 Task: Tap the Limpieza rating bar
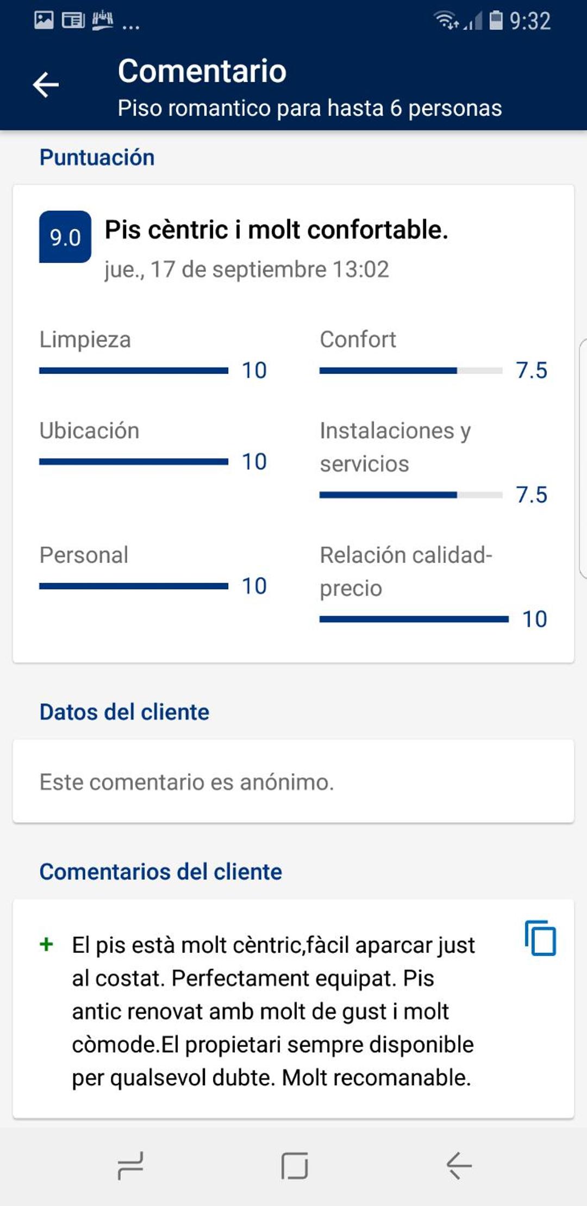tap(134, 371)
